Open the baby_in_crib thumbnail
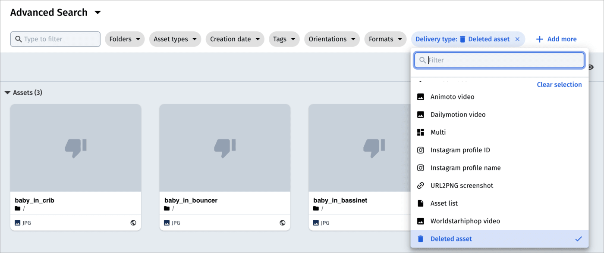604x253 pixels. click(x=75, y=148)
